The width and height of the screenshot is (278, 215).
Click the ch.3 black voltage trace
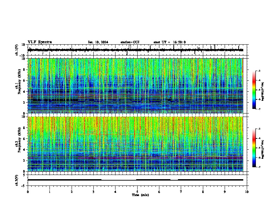tap(135, 180)
